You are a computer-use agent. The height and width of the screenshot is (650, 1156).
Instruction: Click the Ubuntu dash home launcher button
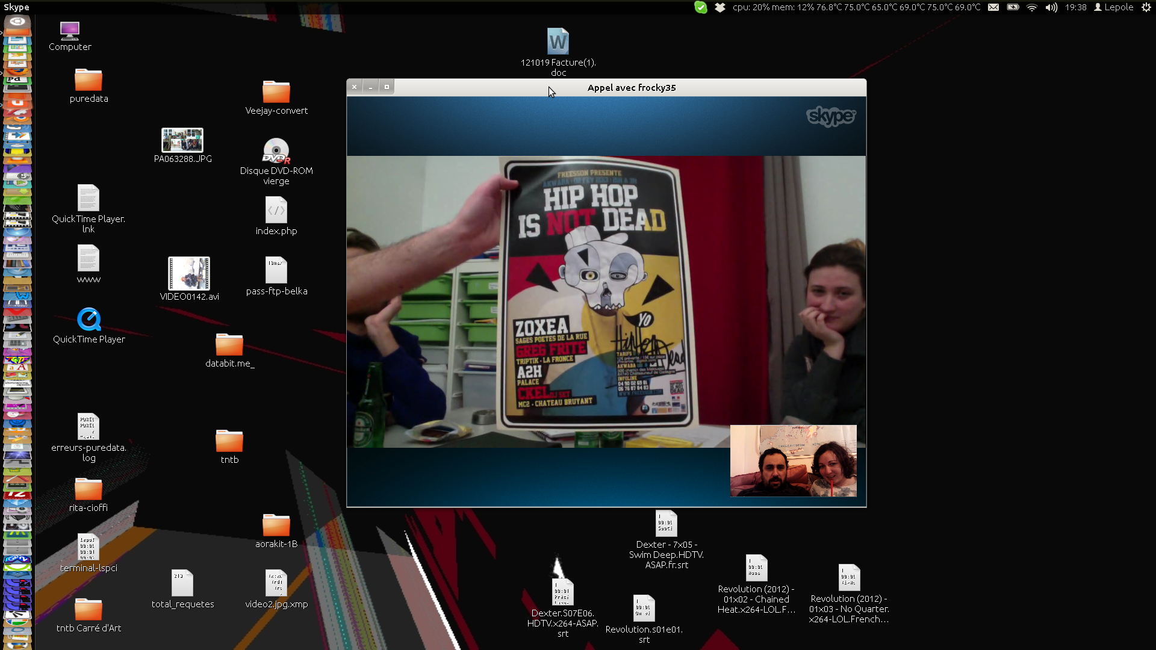[17, 22]
